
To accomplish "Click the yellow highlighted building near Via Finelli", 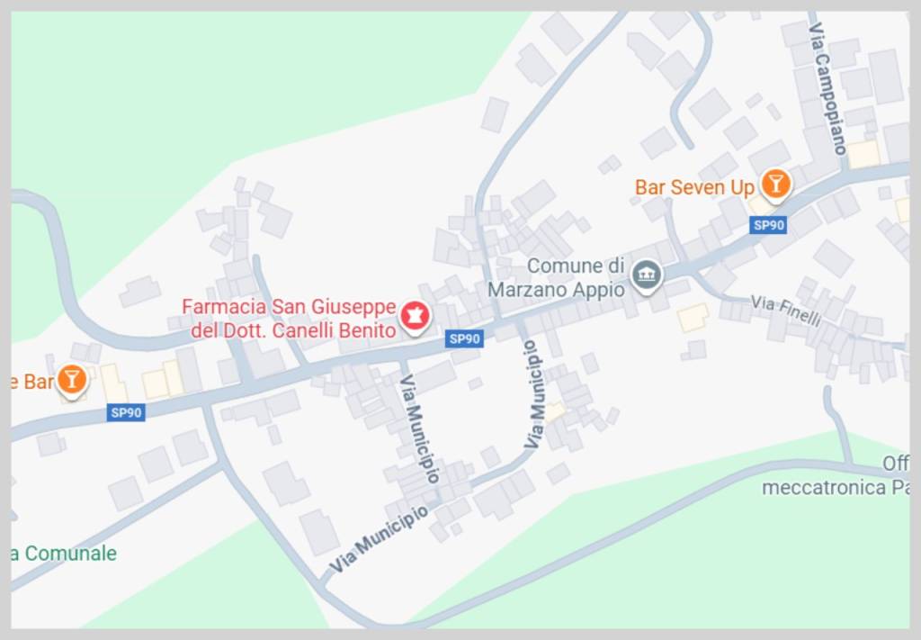I will [x=693, y=318].
